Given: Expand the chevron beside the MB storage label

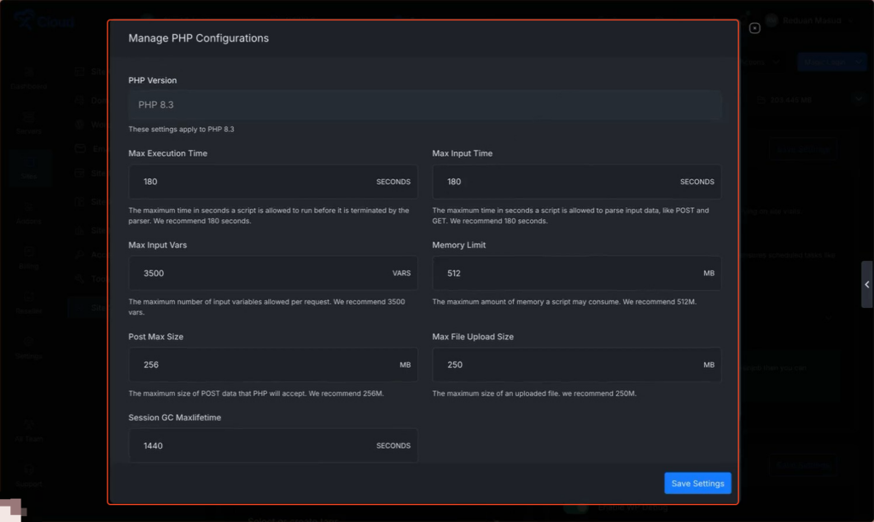Looking at the screenshot, I should (x=859, y=99).
